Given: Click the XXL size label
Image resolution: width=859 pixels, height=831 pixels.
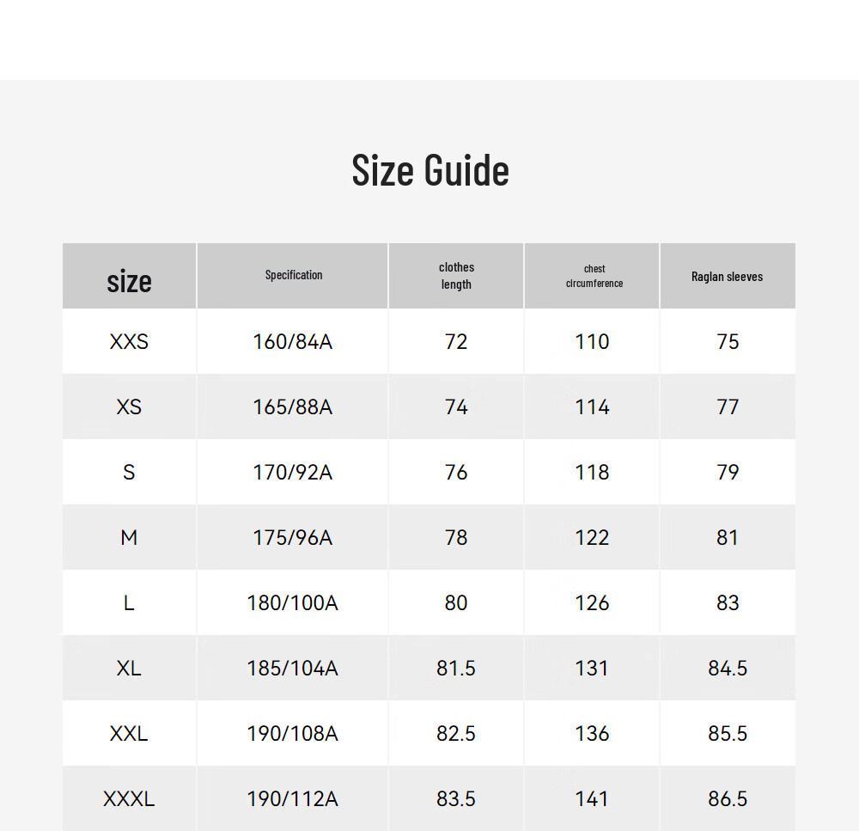Looking at the screenshot, I should [x=130, y=733].
